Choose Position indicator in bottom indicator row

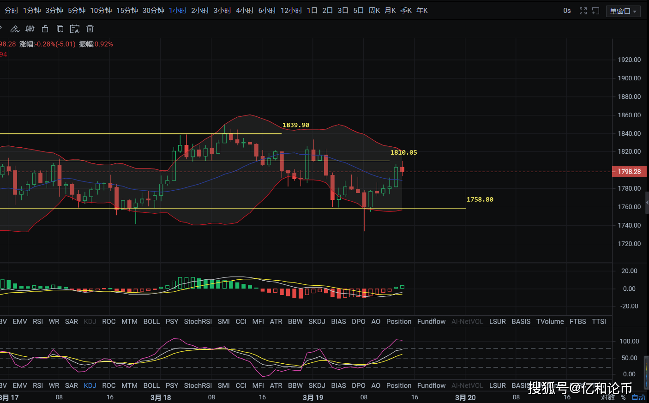point(399,386)
